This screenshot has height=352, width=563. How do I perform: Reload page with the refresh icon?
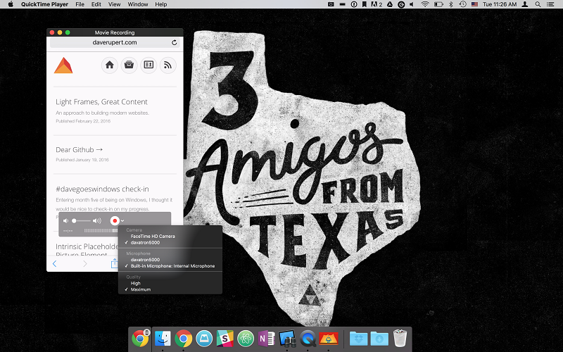175,43
